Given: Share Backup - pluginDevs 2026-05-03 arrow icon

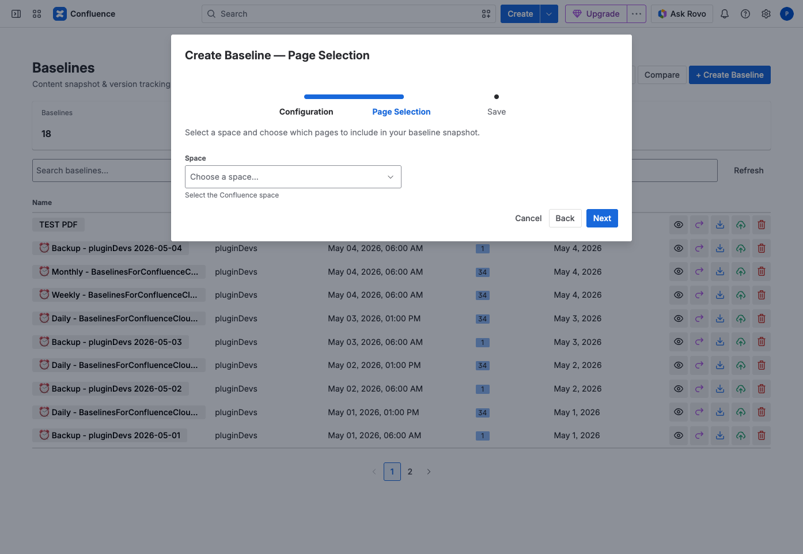Looking at the screenshot, I should [x=699, y=341].
